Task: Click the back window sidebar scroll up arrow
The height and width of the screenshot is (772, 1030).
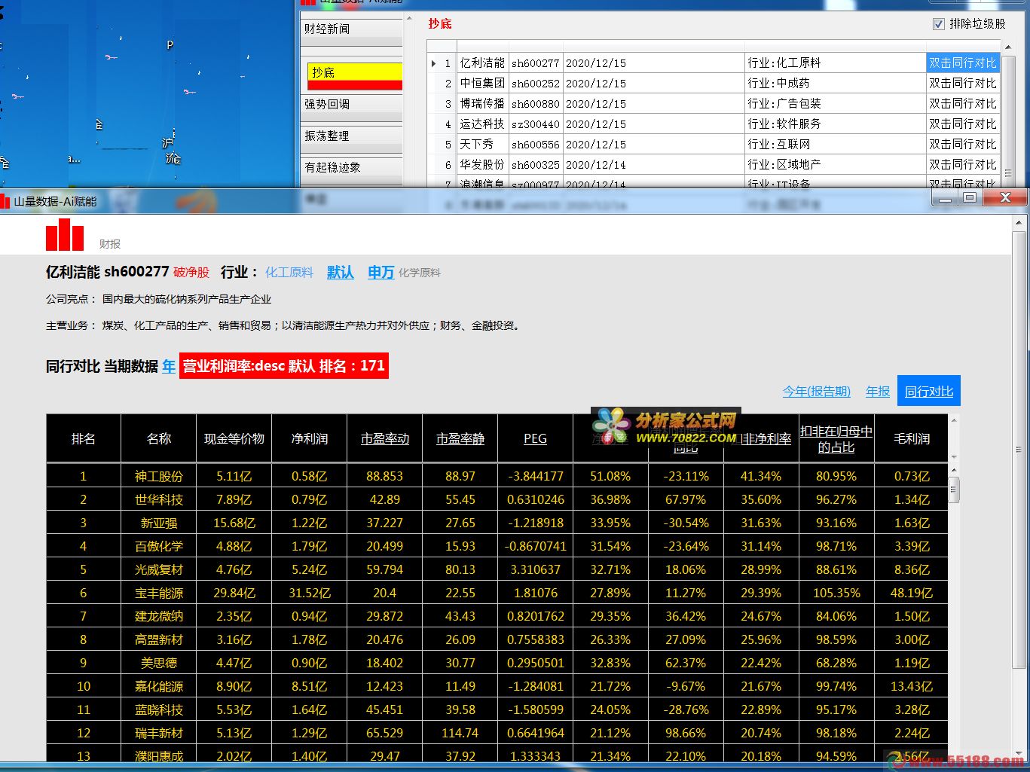Action: 410,19
